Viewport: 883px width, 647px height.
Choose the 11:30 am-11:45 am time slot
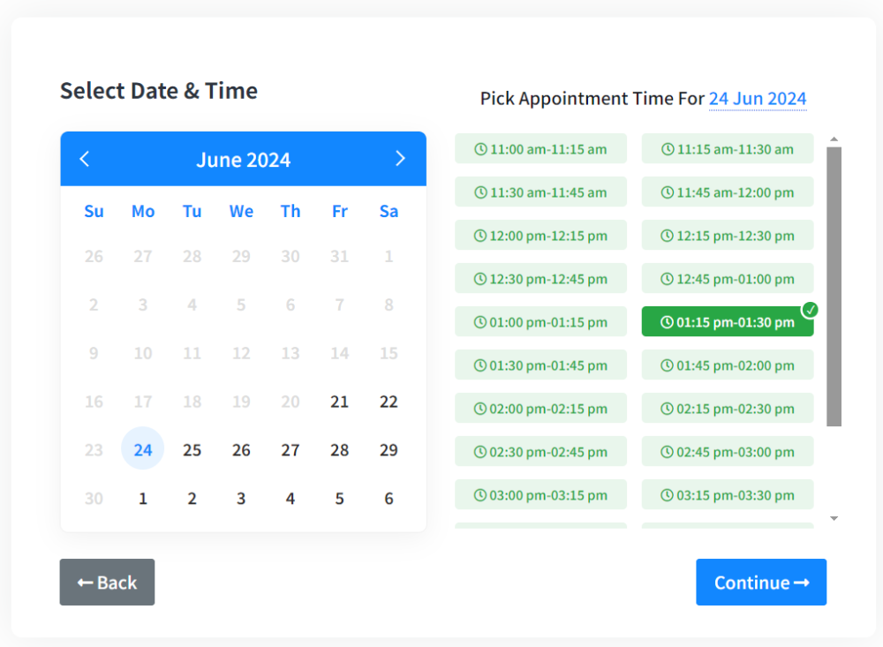click(540, 192)
